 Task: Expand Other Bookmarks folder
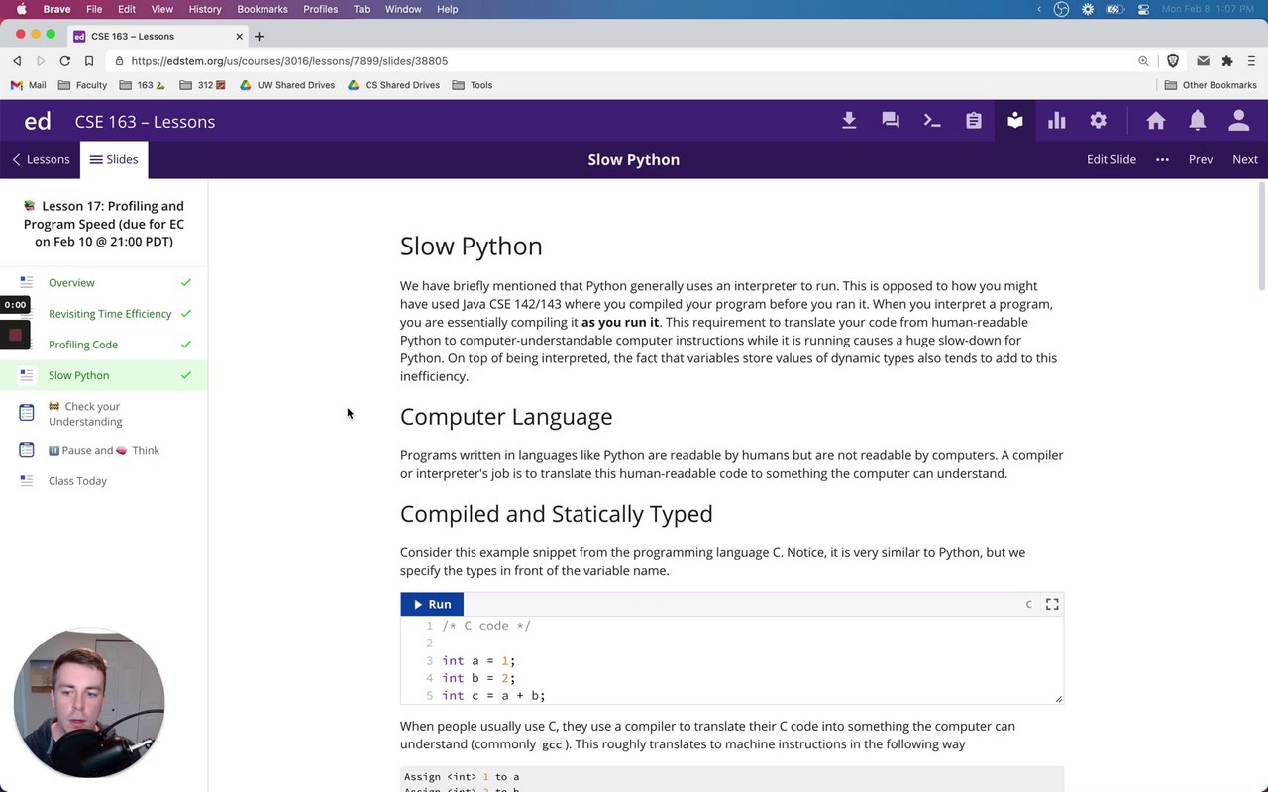pos(1211,85)
